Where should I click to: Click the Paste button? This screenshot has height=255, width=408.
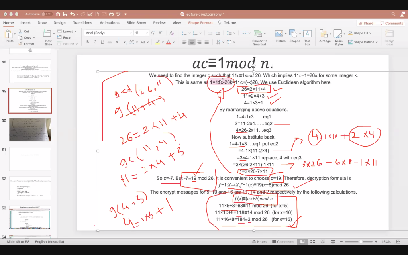[x=10, y=36]
